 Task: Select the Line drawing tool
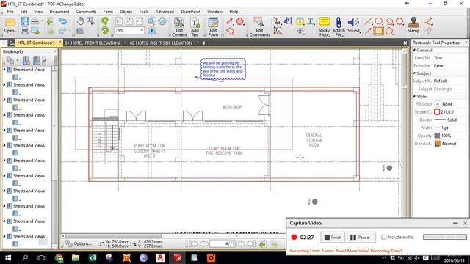coord(369,21)
